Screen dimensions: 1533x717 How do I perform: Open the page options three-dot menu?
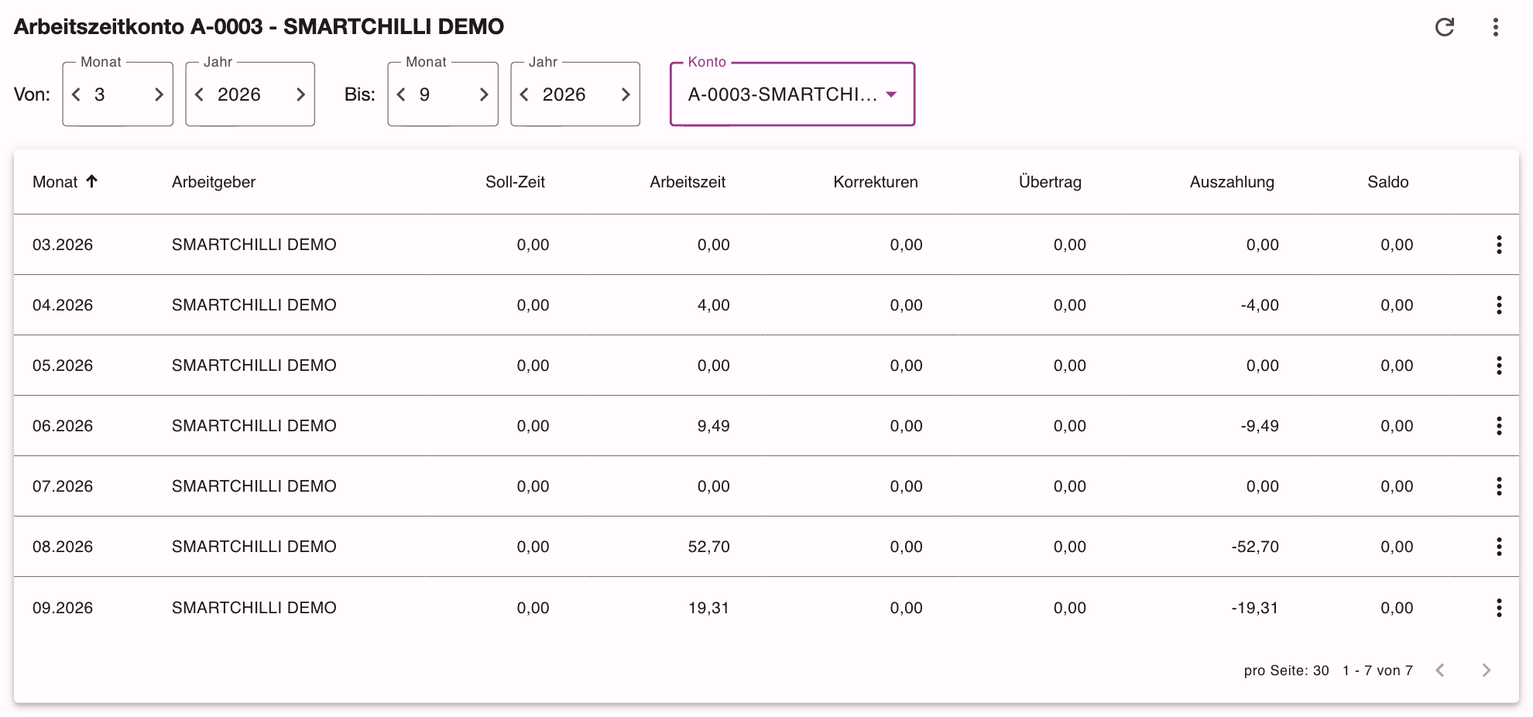pos(1496,27)
